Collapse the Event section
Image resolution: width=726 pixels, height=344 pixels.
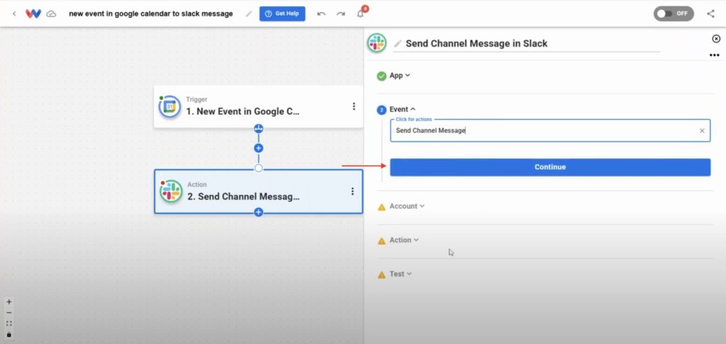coord(402,110)
